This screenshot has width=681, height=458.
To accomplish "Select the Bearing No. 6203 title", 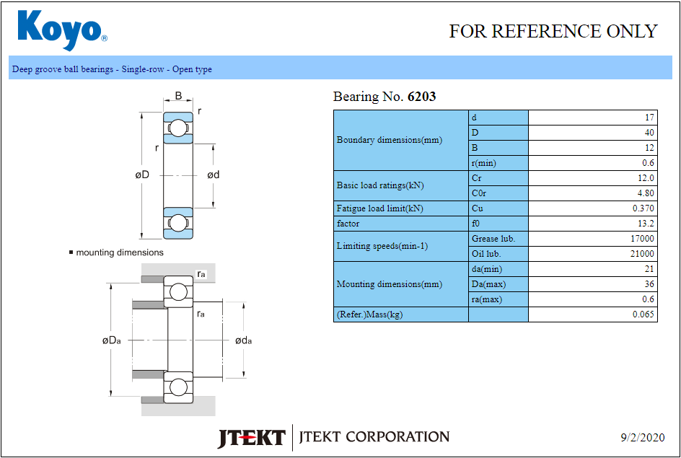I will [385, 97].
